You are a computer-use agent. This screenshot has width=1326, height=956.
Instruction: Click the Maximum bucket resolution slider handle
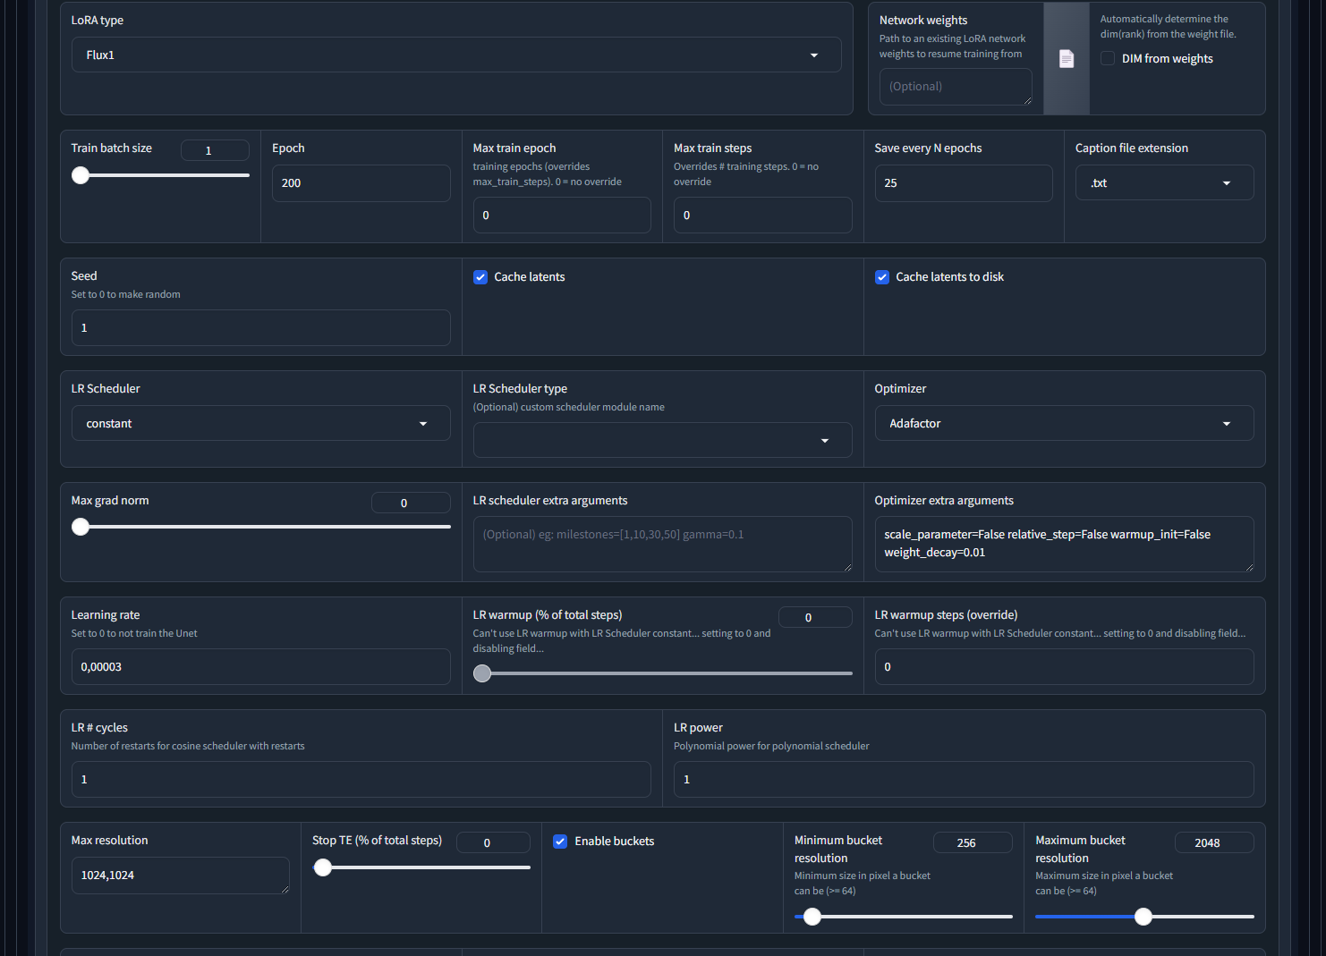click(x=1143, y=917)
